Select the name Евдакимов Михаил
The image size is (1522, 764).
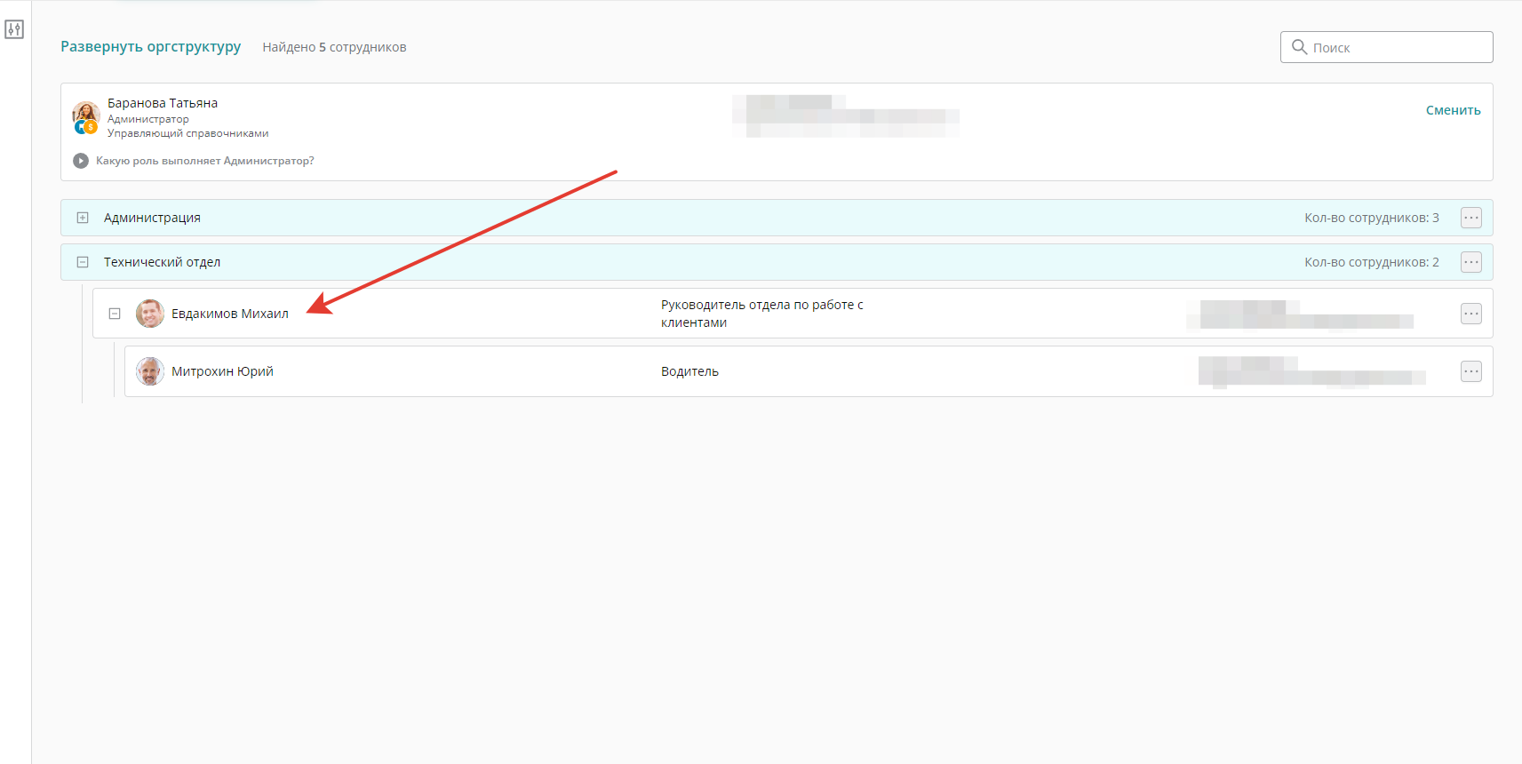pos(230,314)
